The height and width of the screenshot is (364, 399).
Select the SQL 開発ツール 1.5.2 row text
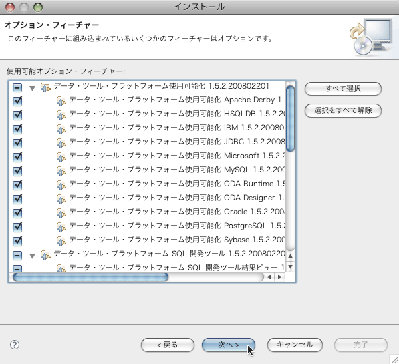point(170,254)
